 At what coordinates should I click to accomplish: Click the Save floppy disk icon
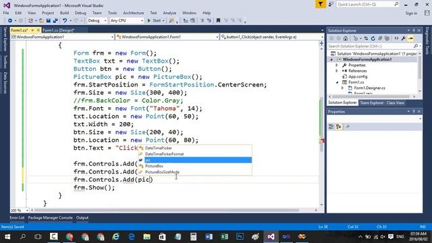click(49, 21)
